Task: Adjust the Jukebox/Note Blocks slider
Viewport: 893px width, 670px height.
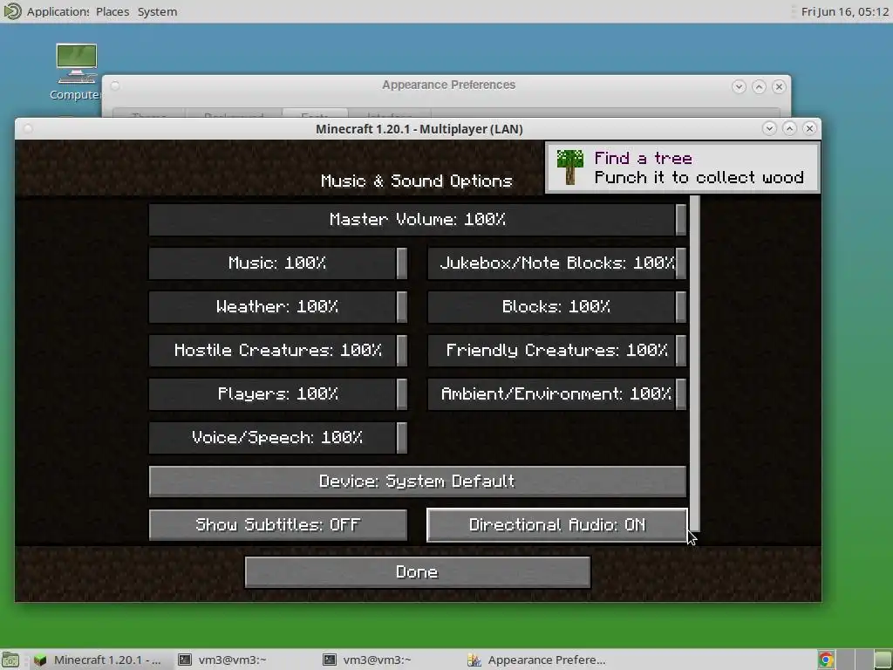Action: point(557,263)
